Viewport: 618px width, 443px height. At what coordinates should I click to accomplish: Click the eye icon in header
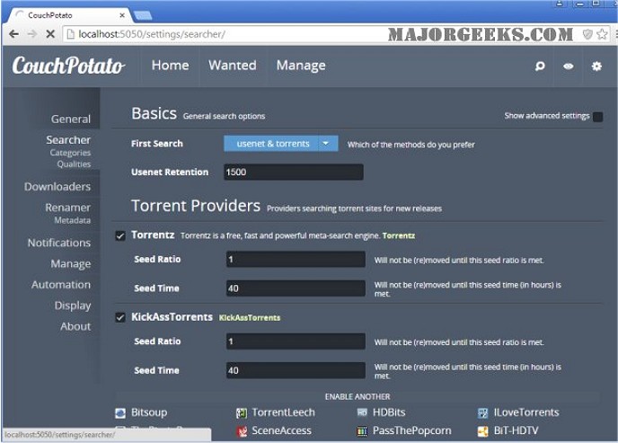[x=568, y=66]
